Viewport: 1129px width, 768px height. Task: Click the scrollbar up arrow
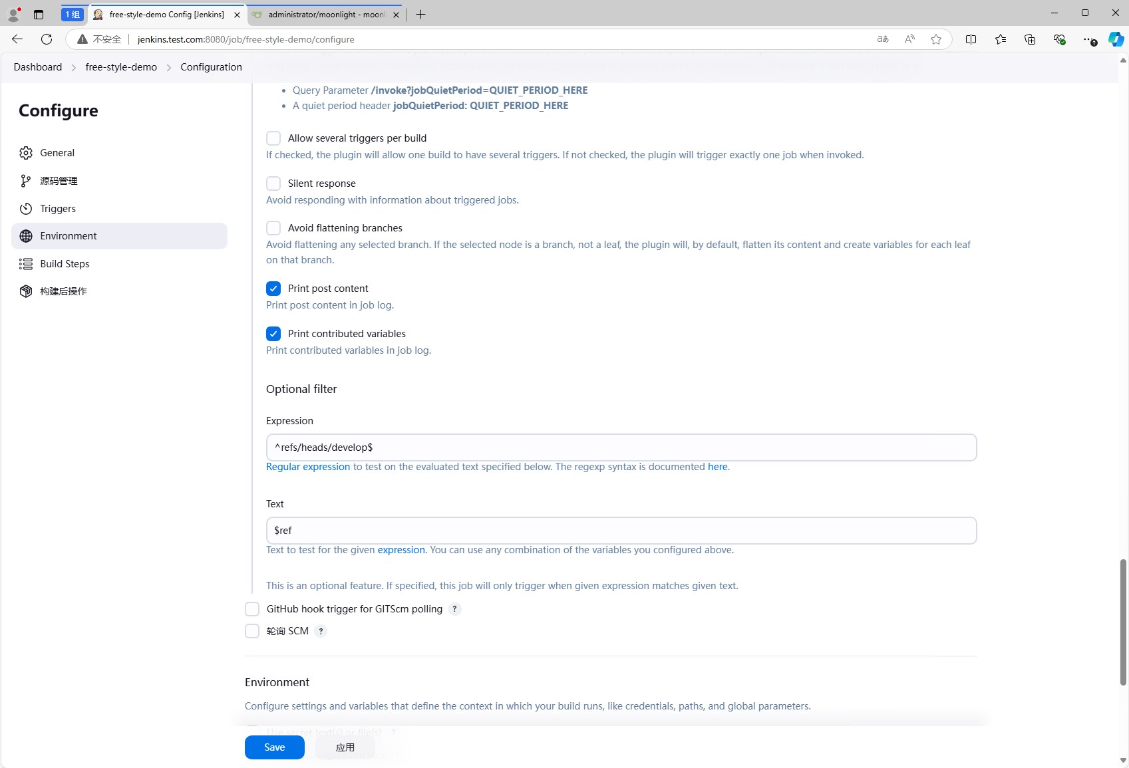coord(1123,60)
